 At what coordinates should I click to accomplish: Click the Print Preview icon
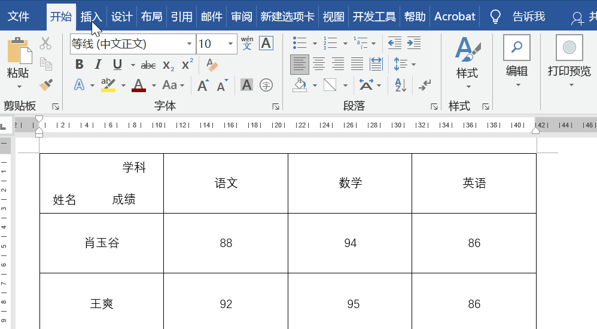point(569,48)
